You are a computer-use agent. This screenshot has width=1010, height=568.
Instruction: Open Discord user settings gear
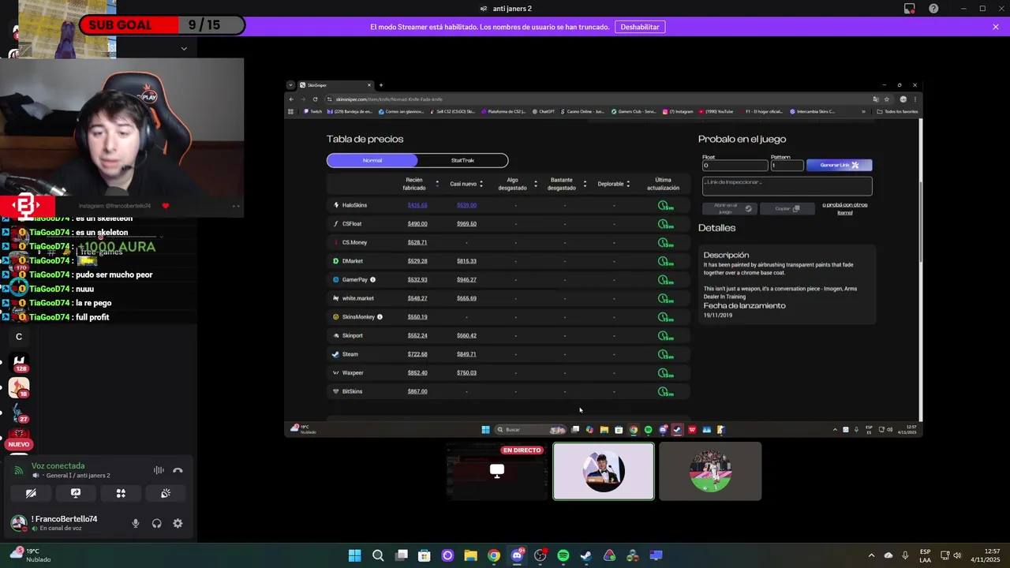tap(178, 523)
